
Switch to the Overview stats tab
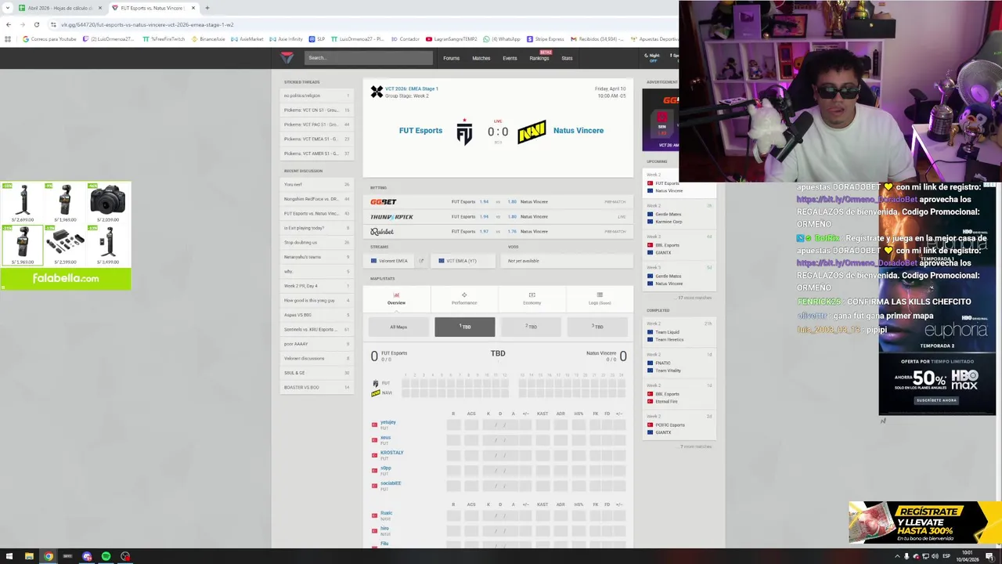coord(396,298)
